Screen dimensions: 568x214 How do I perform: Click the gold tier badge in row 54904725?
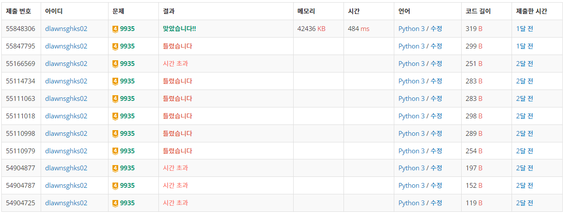click(x=116, y=203)
